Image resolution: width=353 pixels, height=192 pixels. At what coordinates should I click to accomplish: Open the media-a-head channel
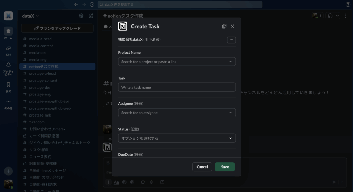(x=58, y=39)
